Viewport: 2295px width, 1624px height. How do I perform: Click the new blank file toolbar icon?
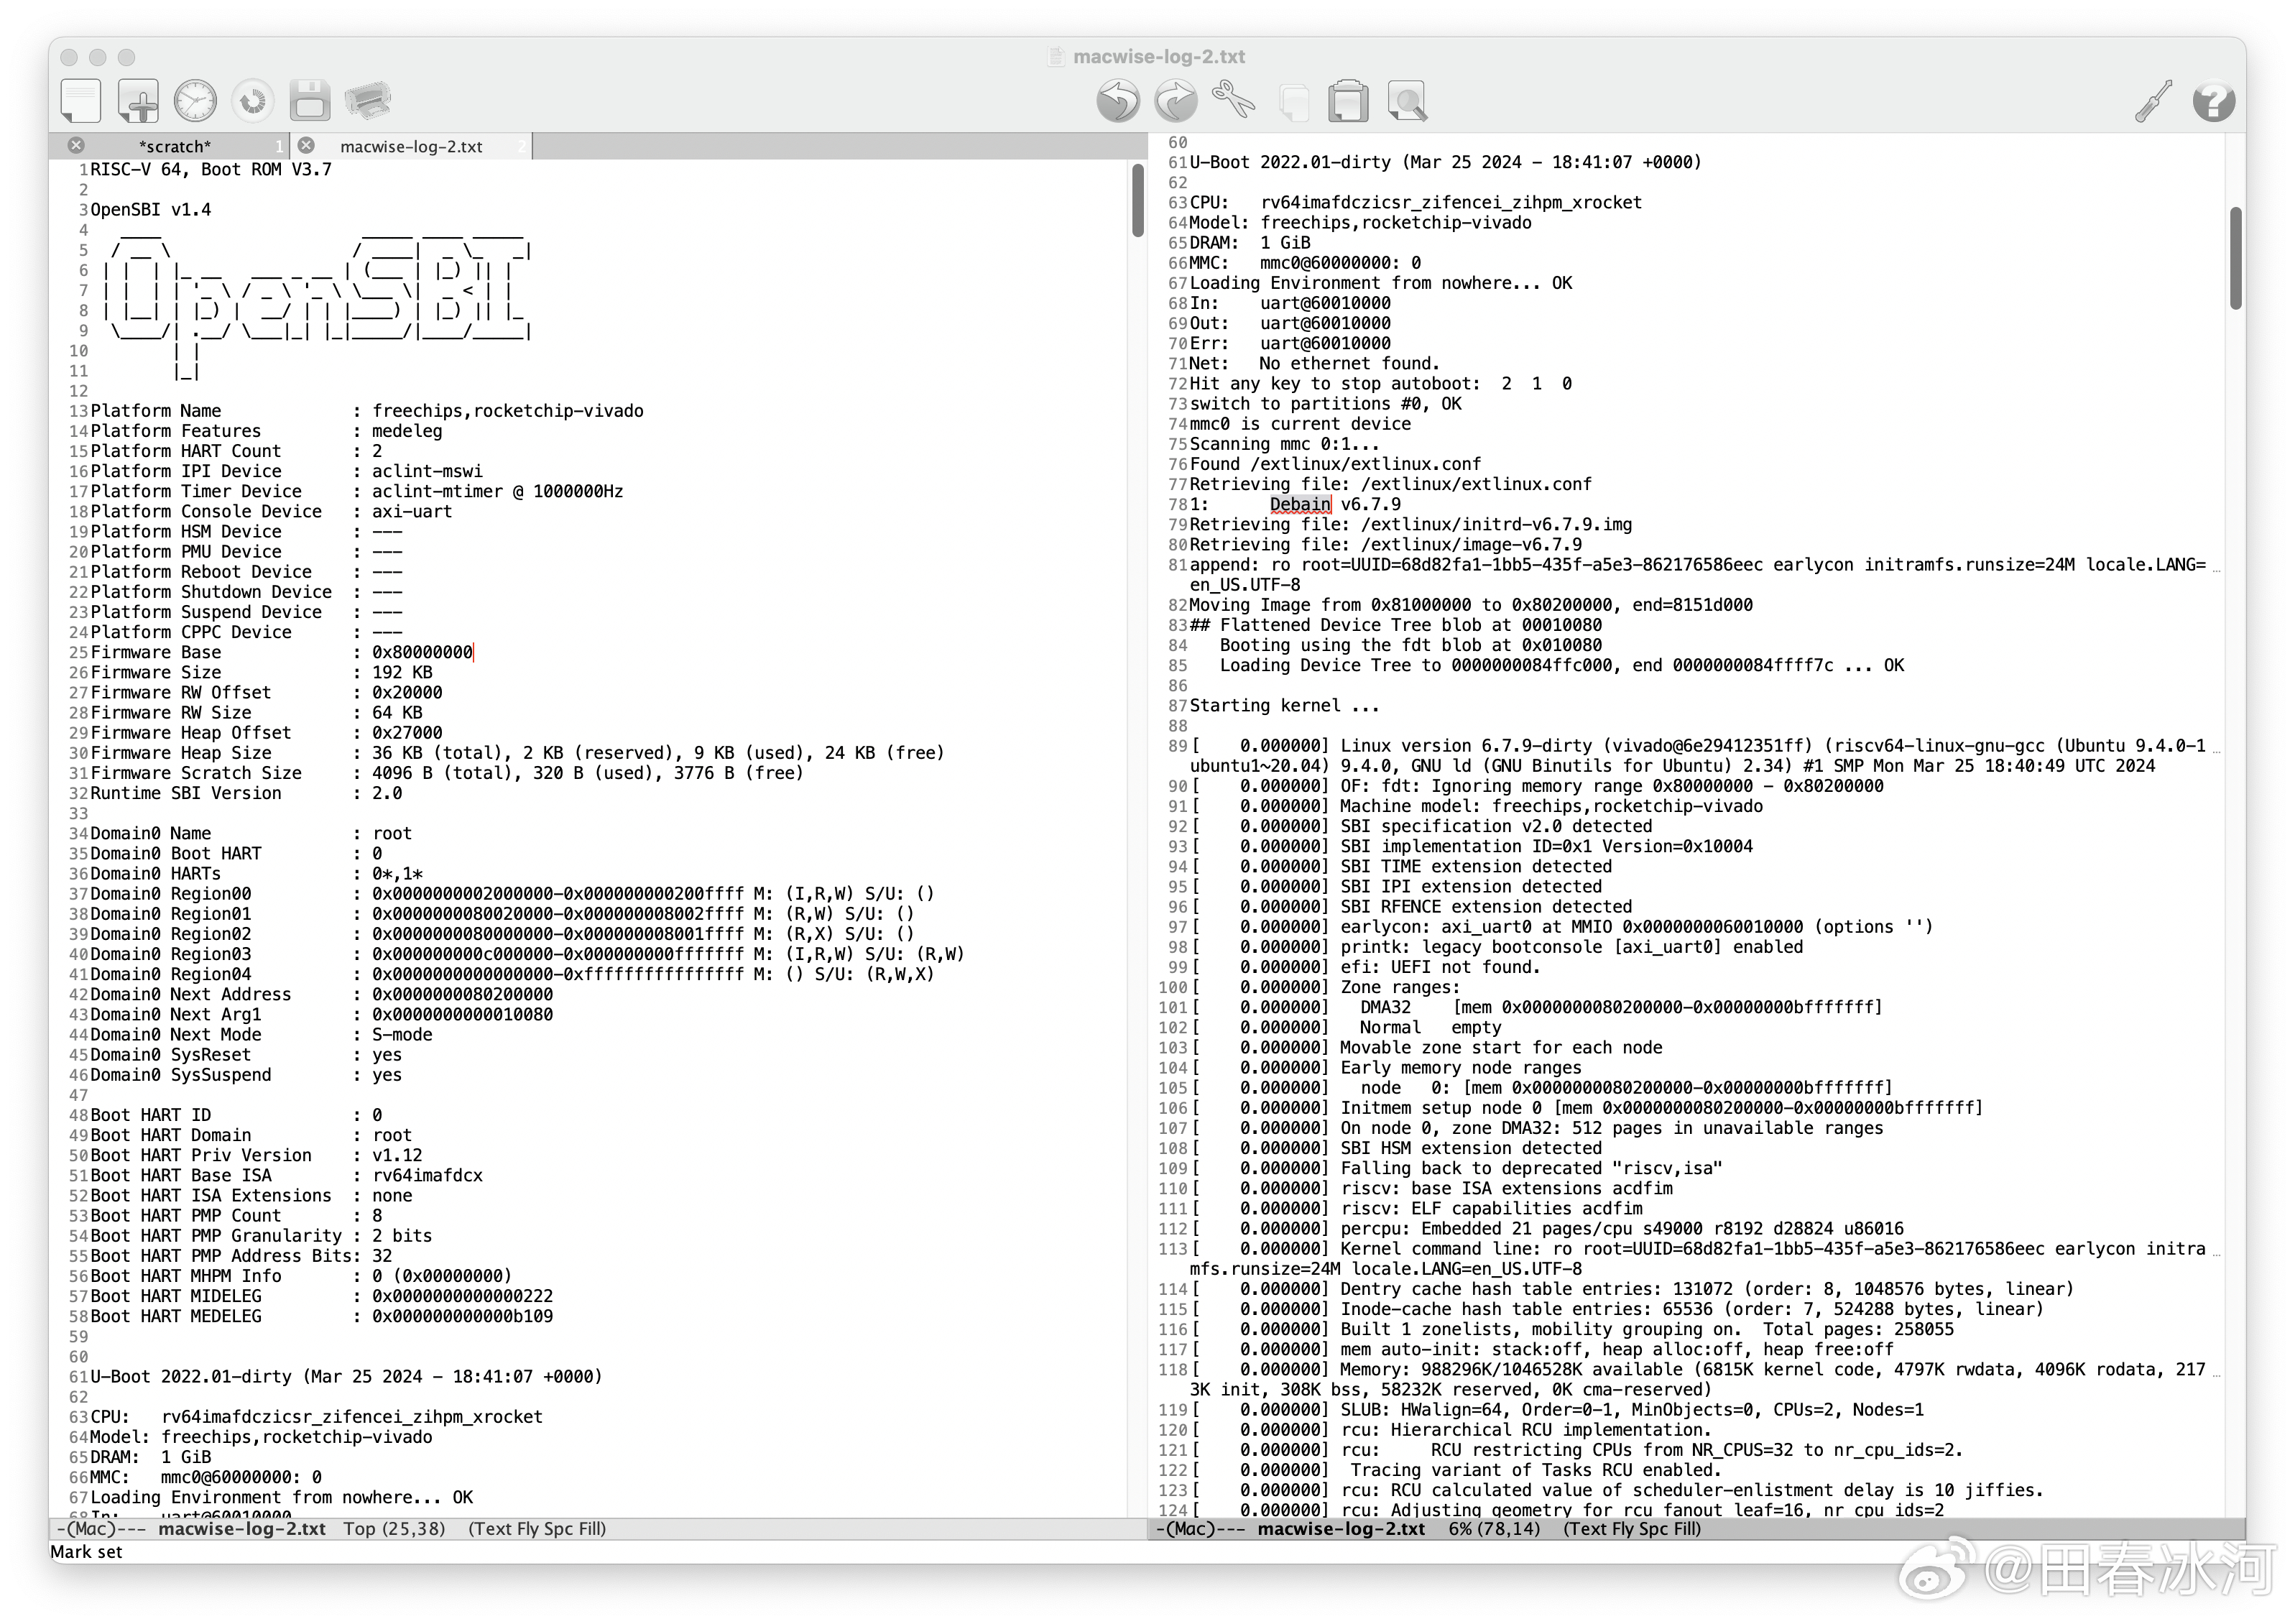click(80, 101)
